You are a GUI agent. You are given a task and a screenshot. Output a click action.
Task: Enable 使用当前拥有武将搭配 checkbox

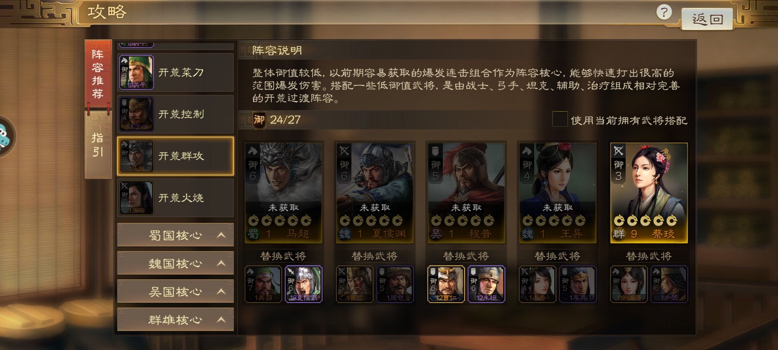tap(560, 119)
